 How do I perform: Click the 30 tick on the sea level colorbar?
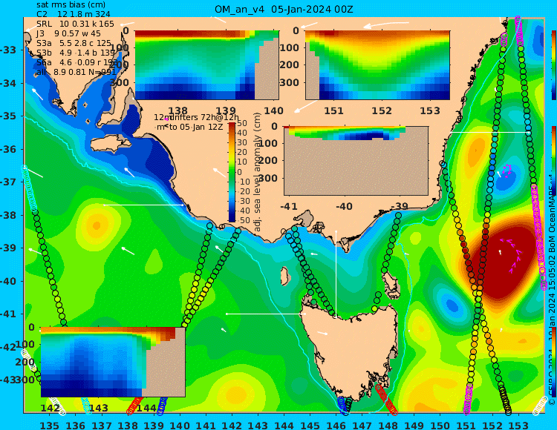coord(242,142)
